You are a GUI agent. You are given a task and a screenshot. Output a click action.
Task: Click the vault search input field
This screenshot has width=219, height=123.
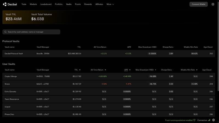coord(31,32)
